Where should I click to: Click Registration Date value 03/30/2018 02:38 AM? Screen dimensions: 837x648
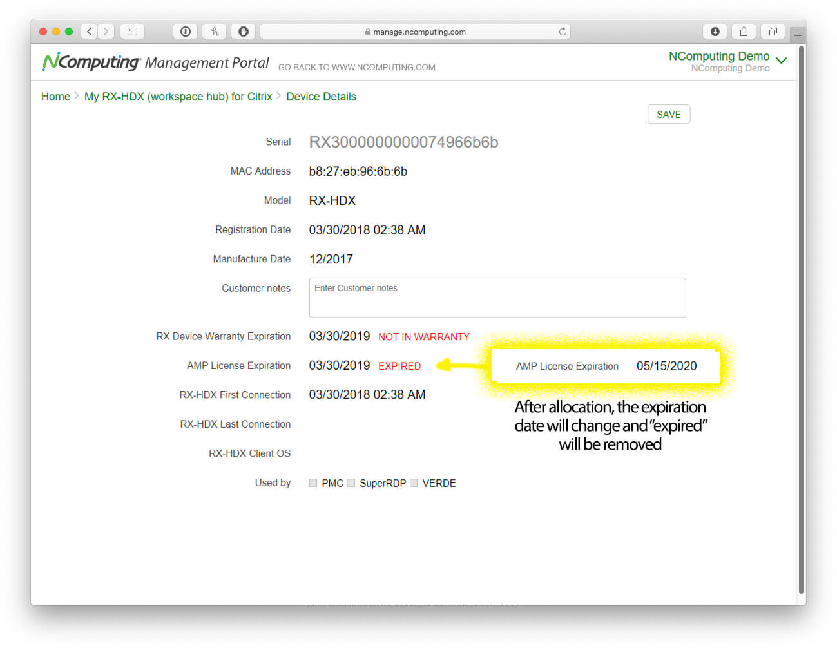tap(367, 230)
